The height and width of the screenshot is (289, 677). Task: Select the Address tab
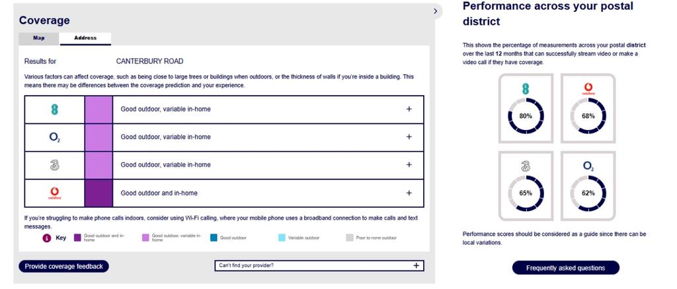[85, 38]
